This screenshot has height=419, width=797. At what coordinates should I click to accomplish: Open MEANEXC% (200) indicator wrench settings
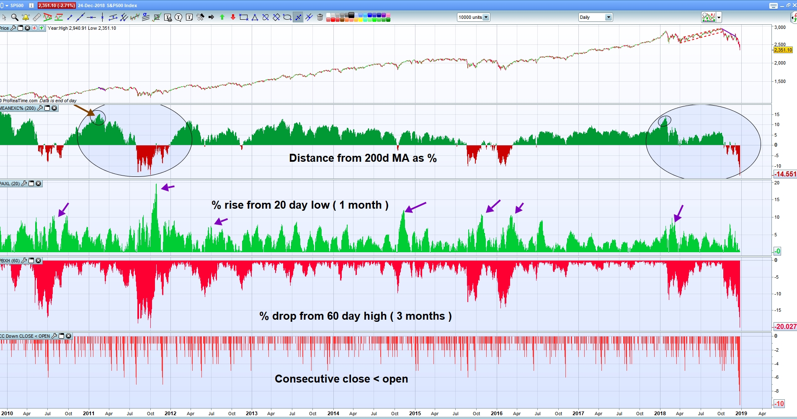40,108
